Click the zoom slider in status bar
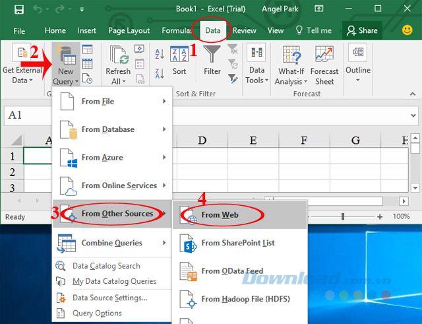The height and width of the screenshot is (324, 422). point(344,216)
